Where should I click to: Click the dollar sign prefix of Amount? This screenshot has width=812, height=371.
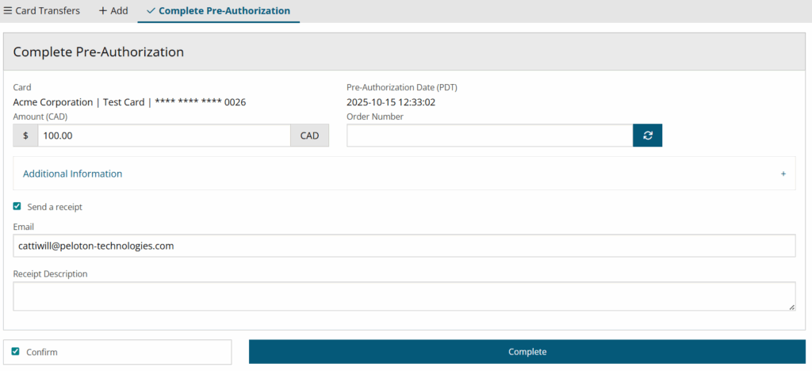point(25,136)
